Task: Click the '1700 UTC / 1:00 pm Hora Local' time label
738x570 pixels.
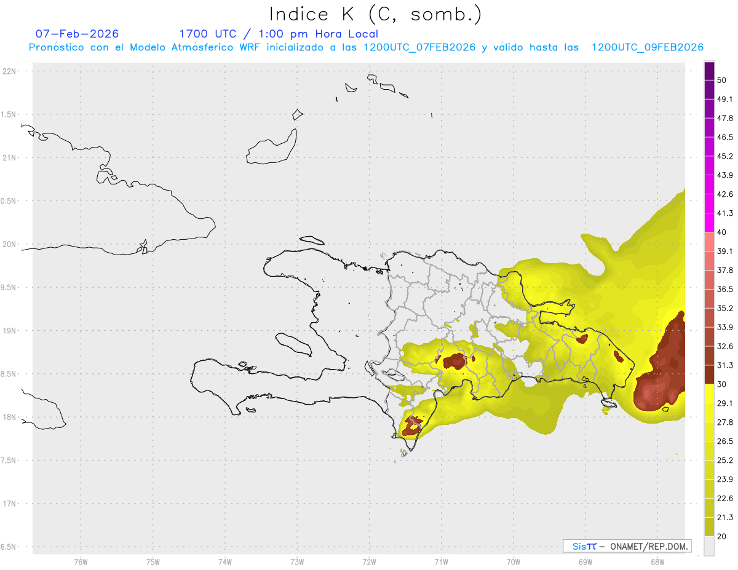Action: [x=279, y=34]
